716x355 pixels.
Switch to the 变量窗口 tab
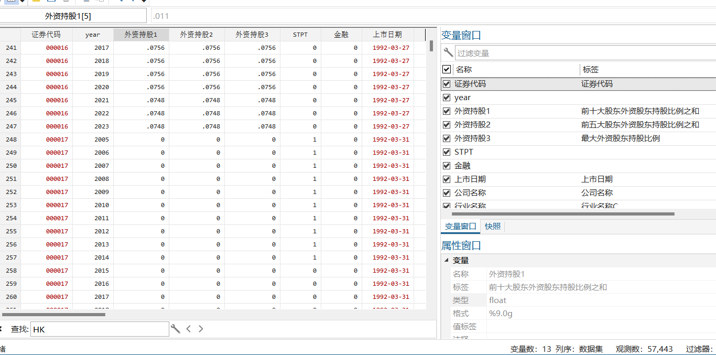461,227
